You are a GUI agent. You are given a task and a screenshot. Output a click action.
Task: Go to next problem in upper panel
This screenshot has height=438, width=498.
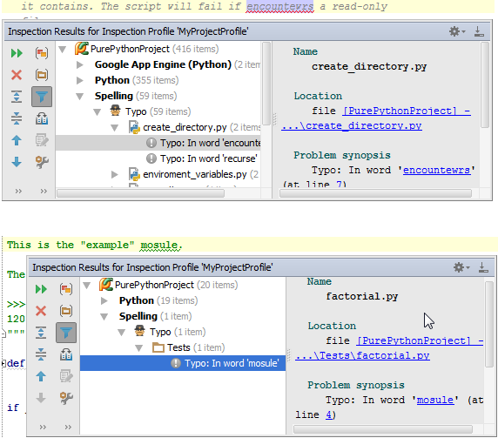[17, 162]
